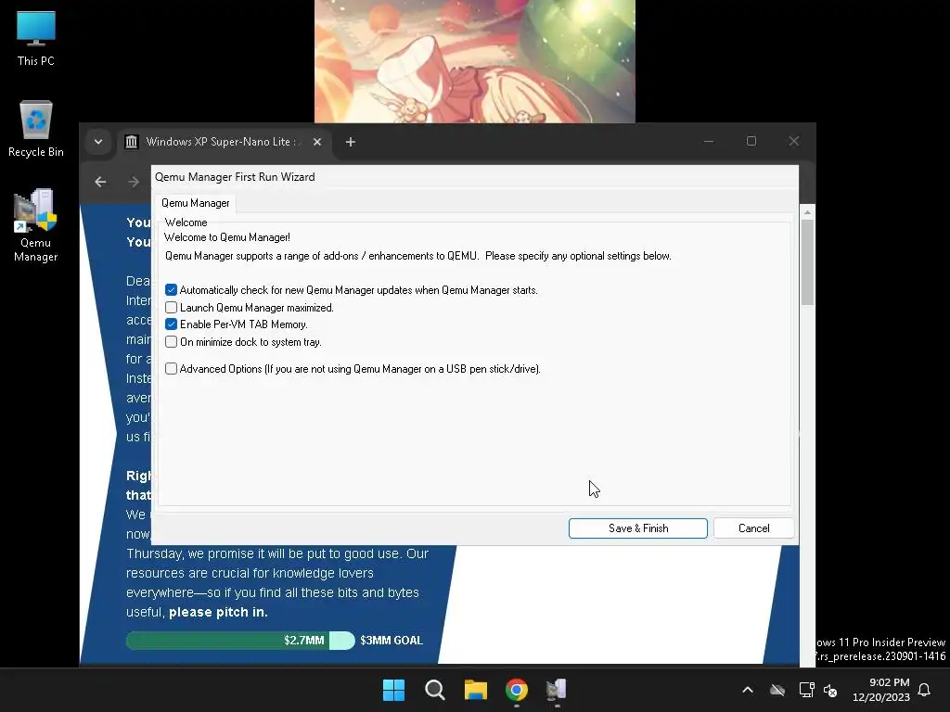Enable Launch Qemu Manager maximized
This screenshot has width=950, height=712.
click(x=172, y=308)
